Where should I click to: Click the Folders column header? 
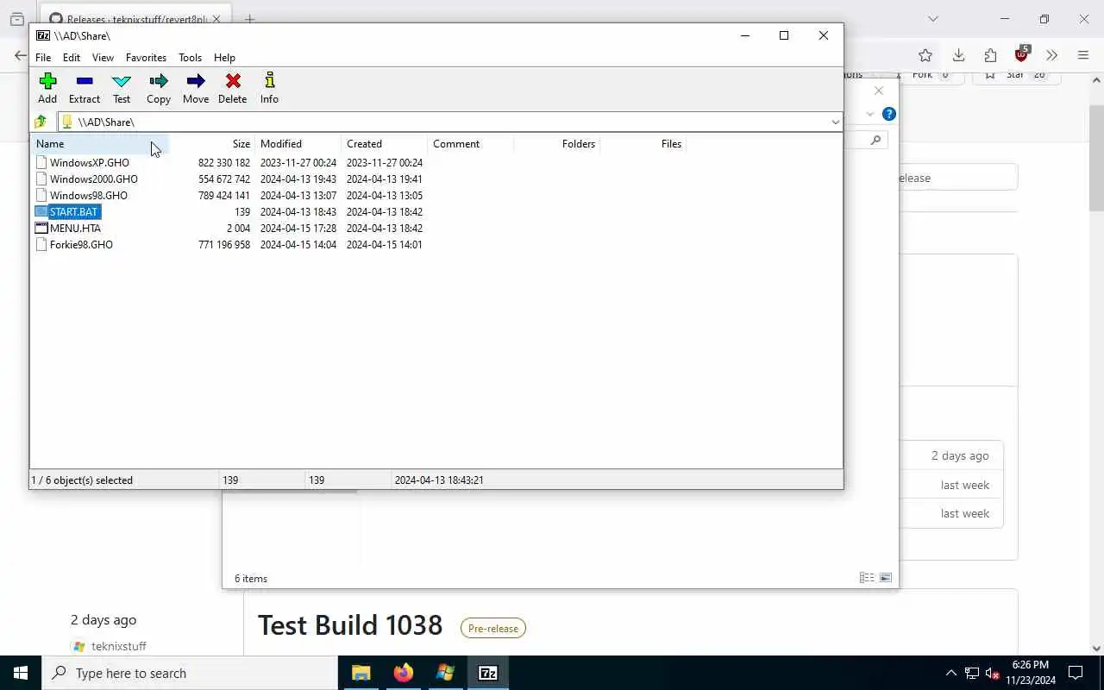[x=557, y=144]
